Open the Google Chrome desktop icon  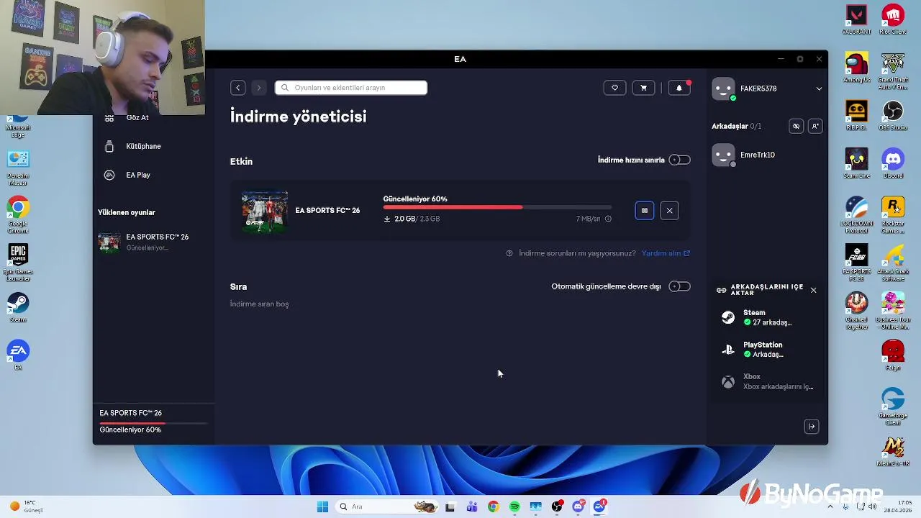click(18, 214)
